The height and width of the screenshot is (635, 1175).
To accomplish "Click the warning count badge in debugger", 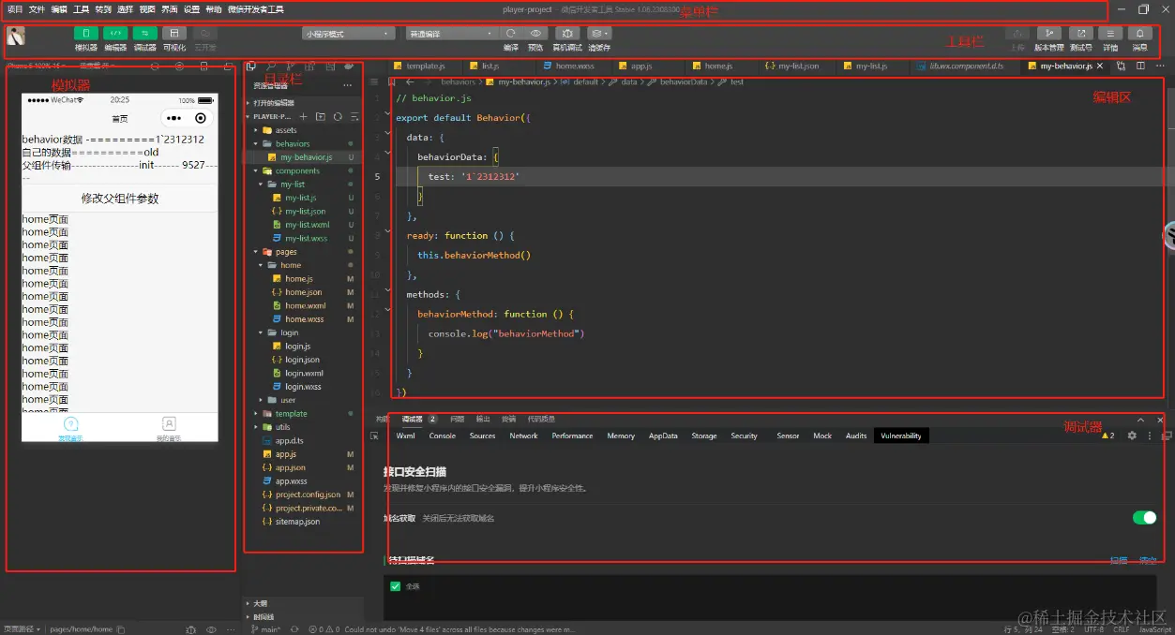I will 1107,436.
